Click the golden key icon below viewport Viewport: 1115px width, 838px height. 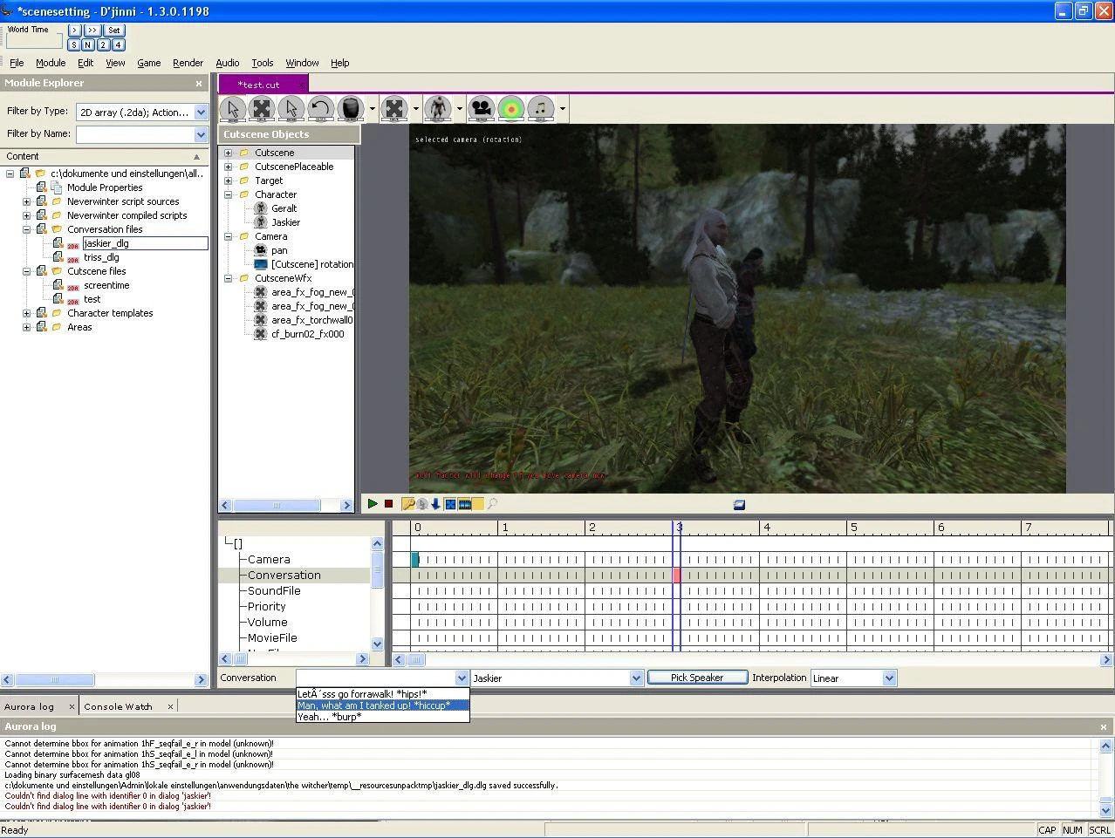pyautogui.click(x=407, y=504)
